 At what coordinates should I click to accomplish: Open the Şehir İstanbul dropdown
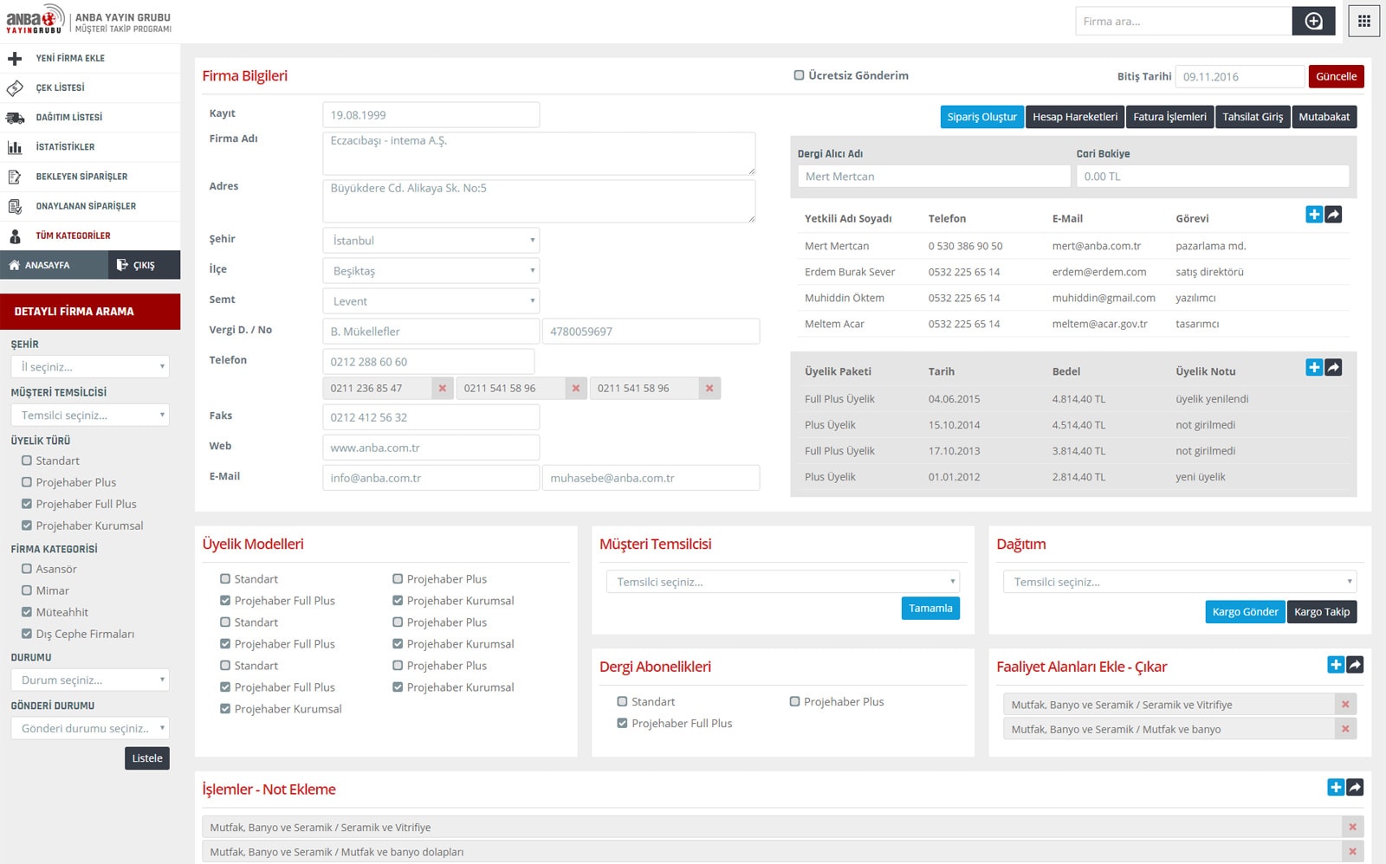click(x=431, y=241)
